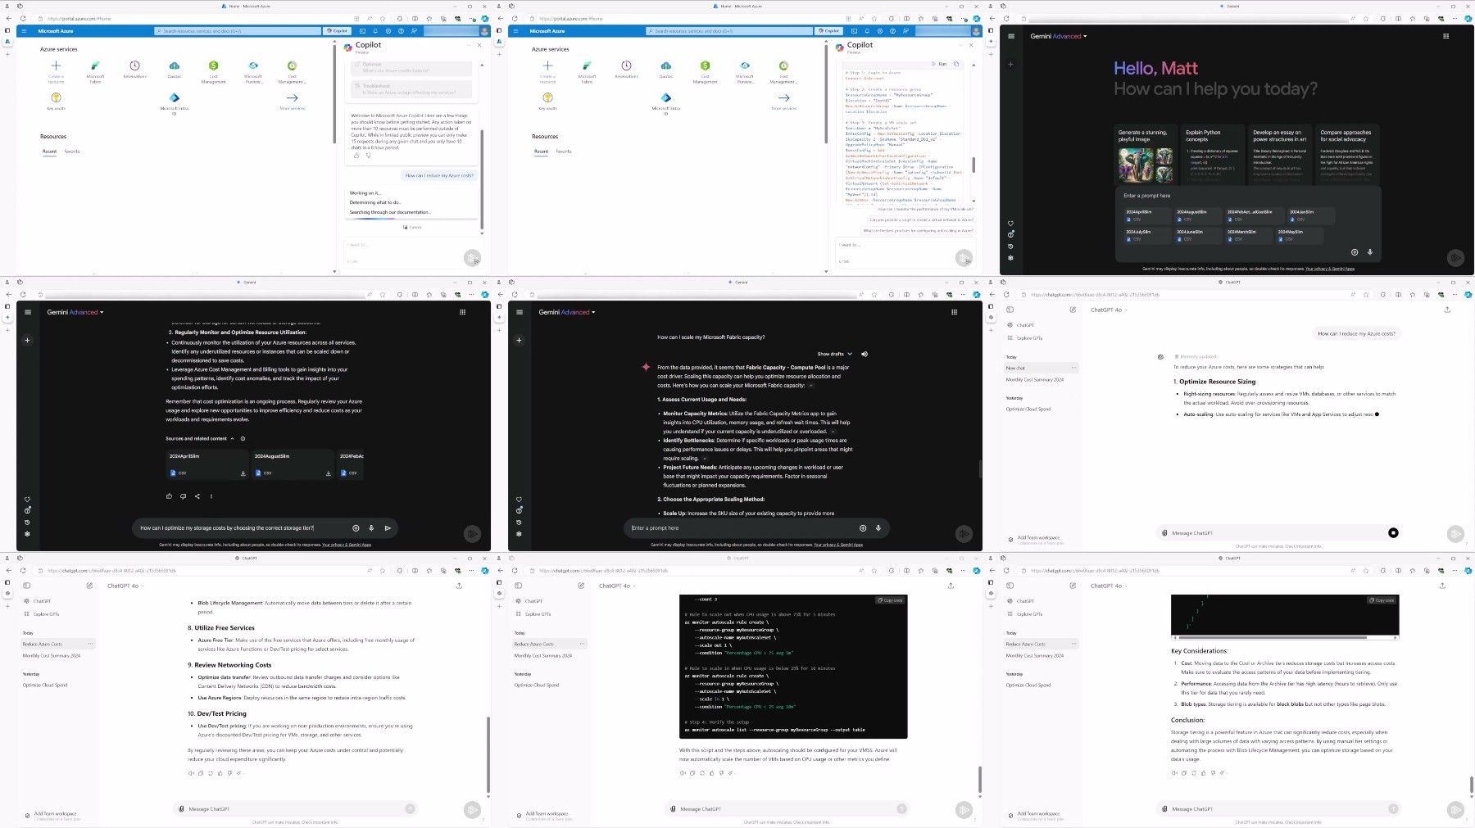Open Reservations in the Azure window showing the Copilot script
Image resolution: width=1475 pixels, height=828 pixels.
pos(626,68)
